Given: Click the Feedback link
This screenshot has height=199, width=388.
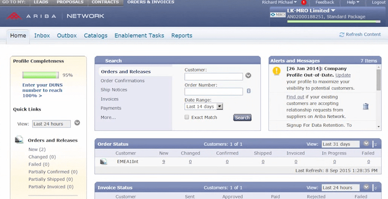Looking at the screenshot, I should pyautogui.click(x=325, y=2).
